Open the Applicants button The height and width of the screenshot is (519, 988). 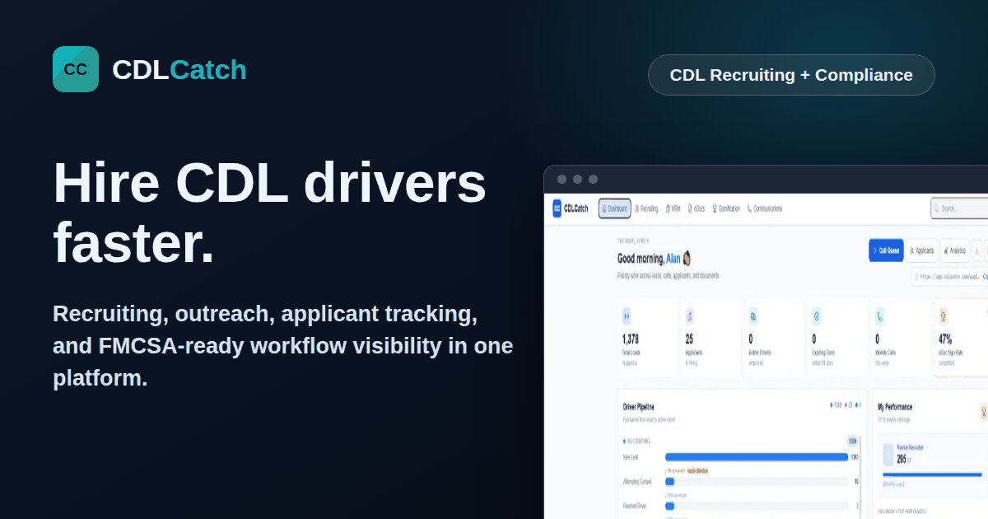(921, 250)
